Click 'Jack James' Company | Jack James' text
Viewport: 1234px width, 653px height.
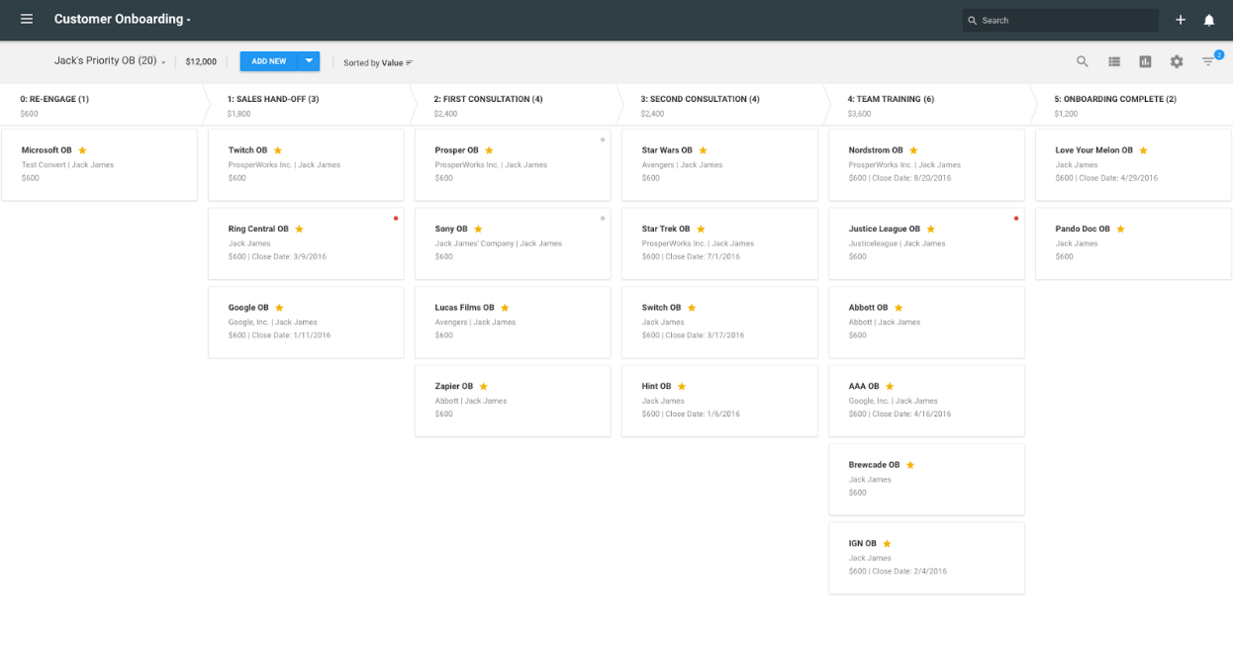click(x=499, y=243)
